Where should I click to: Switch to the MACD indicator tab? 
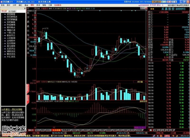31,130
